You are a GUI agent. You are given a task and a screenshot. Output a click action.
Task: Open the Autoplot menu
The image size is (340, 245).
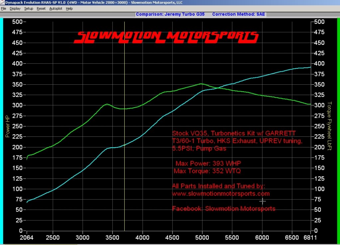coord(56,9)
